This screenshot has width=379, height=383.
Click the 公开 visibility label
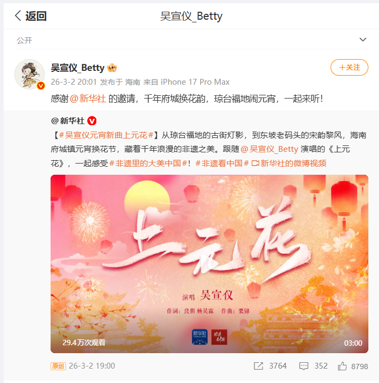[24, 40]
